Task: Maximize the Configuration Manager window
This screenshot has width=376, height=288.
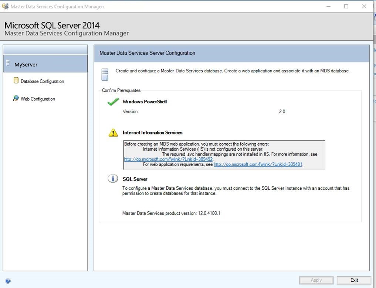Action: [x=346, y=7]
